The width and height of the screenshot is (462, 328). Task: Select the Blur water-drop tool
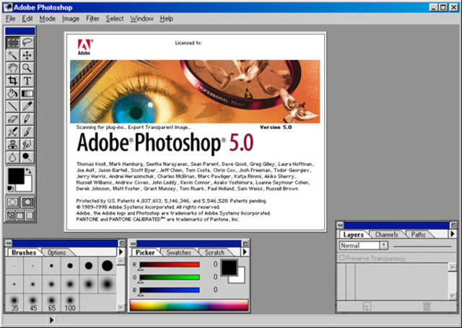13,157
